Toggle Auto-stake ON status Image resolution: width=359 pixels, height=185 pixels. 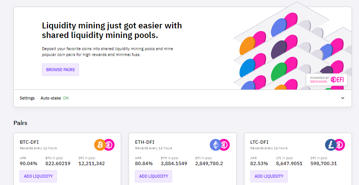tap(66, 98)
